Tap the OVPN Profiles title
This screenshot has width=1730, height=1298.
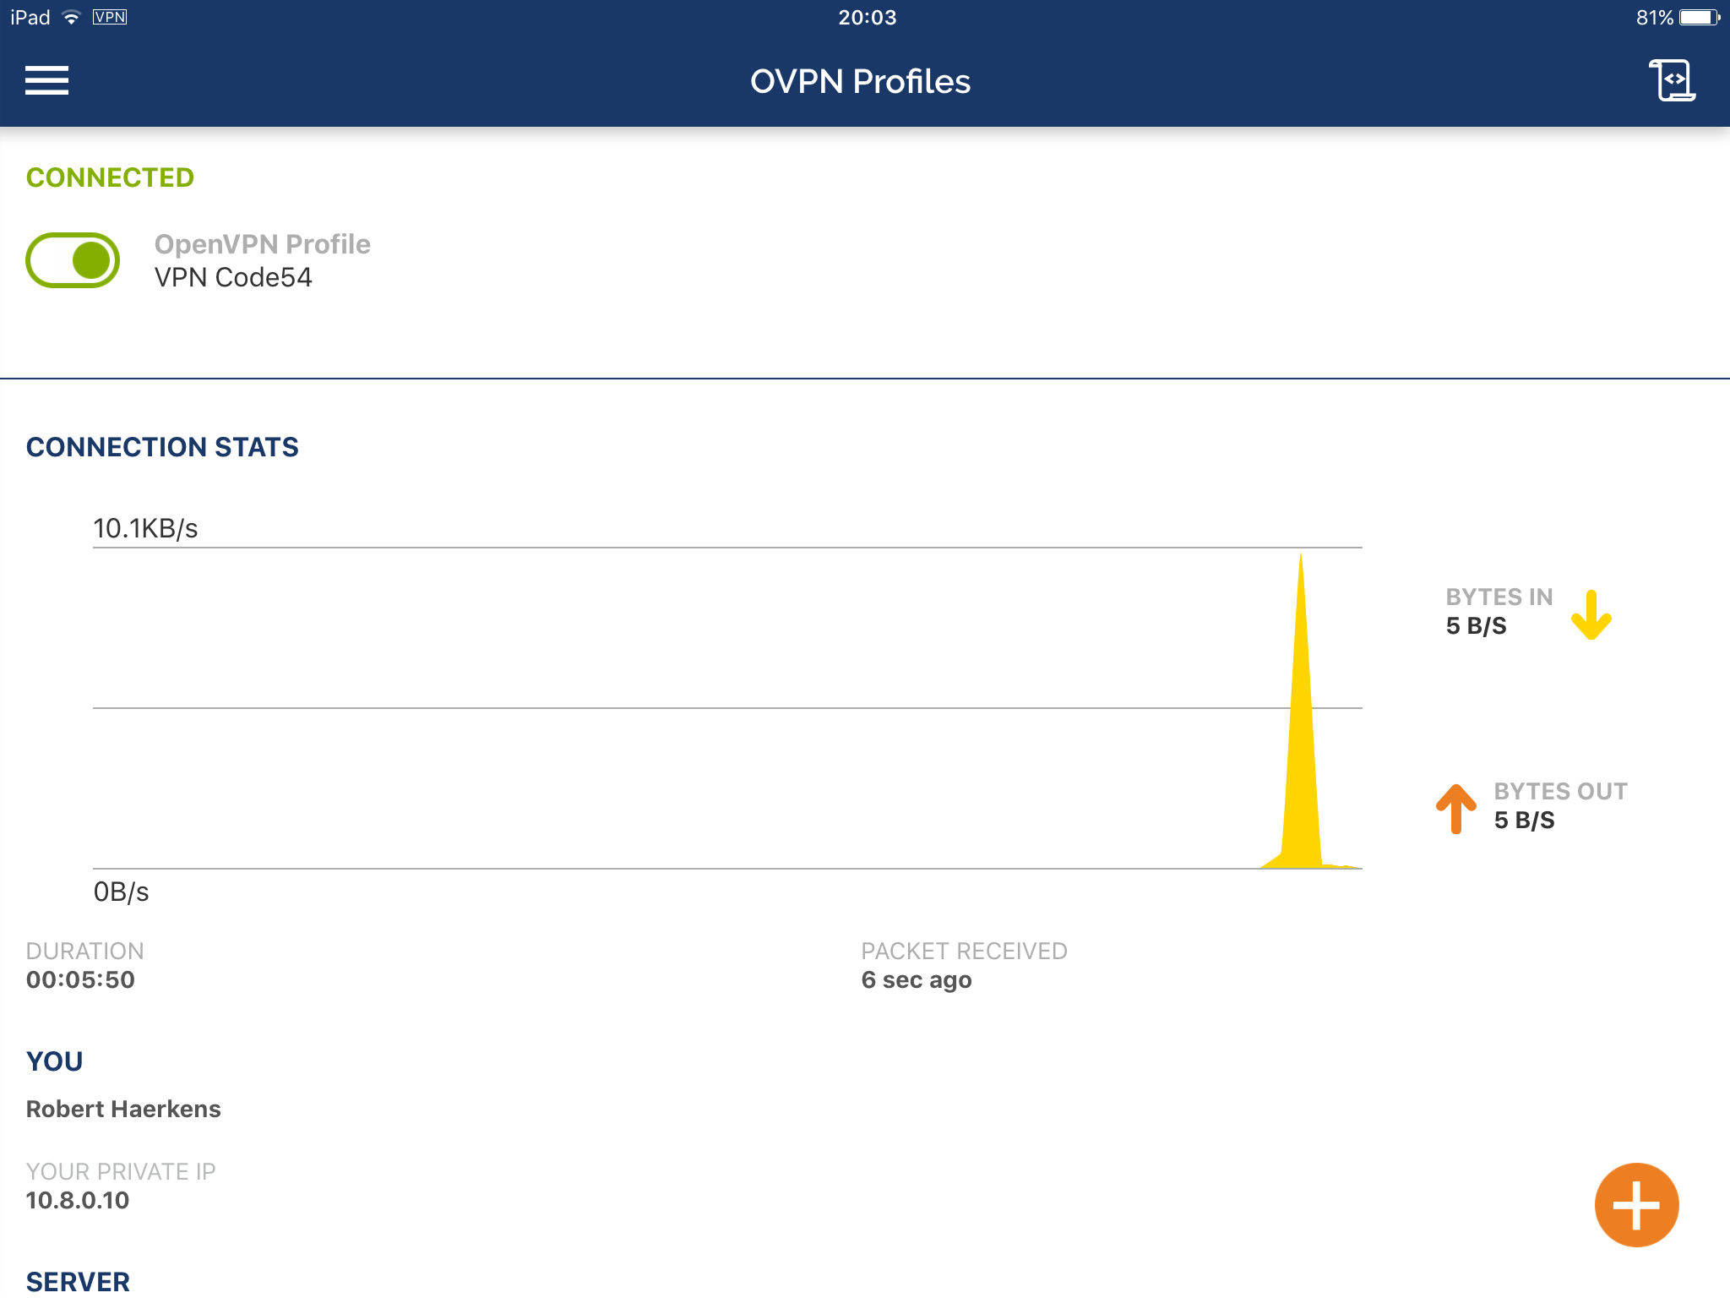[860, 82]
